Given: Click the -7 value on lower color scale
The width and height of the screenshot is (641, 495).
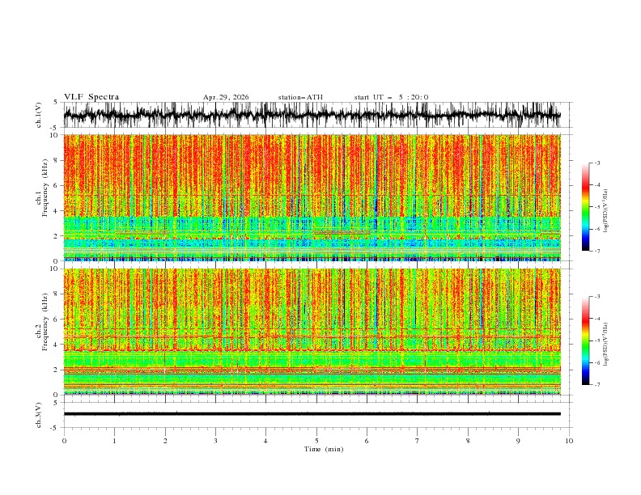Looking at the screenshot, I should (596, 385).
